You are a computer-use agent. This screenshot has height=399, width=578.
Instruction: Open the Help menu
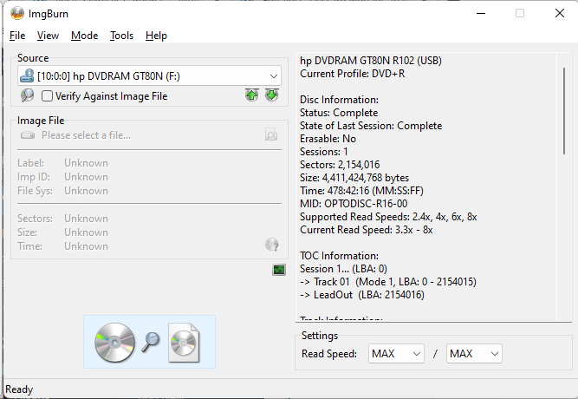(x=156, y=36)
